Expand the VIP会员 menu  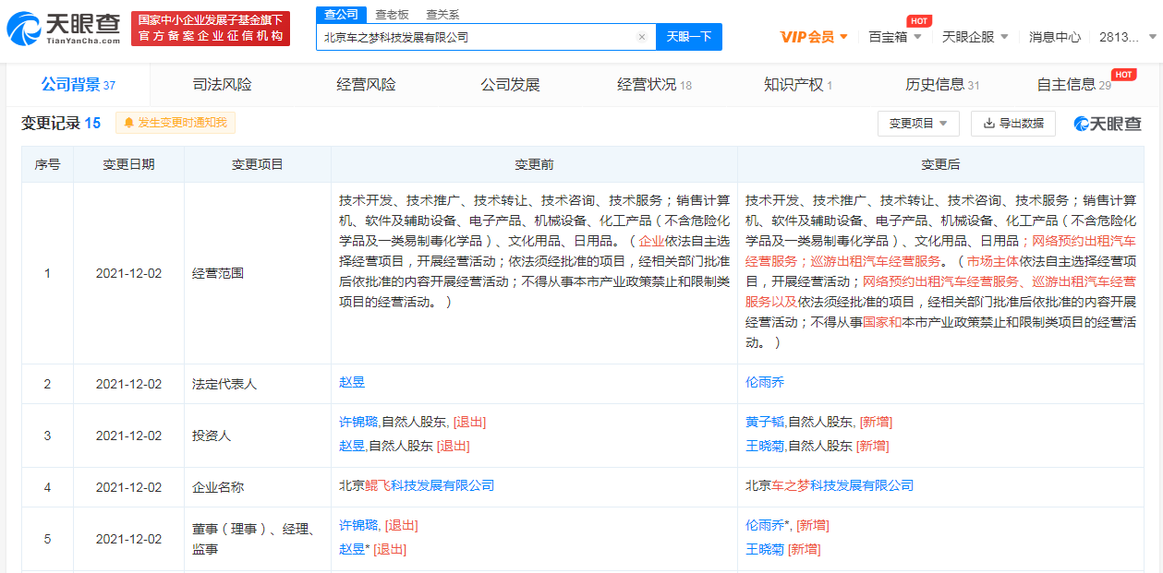pos(814,37)
